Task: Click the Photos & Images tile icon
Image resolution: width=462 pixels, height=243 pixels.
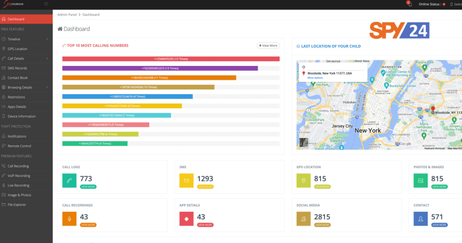Action: pyautogui.click(x=420, y=181)
